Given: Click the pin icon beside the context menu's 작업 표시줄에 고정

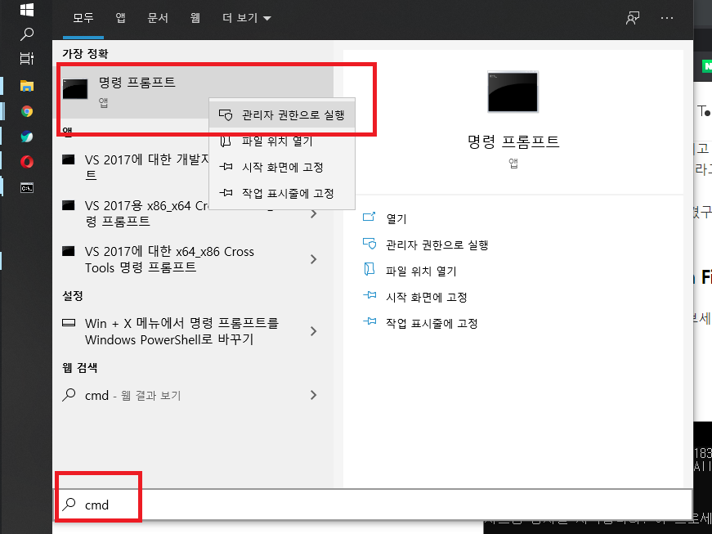Looking at the screenshot, I should 226,193.
